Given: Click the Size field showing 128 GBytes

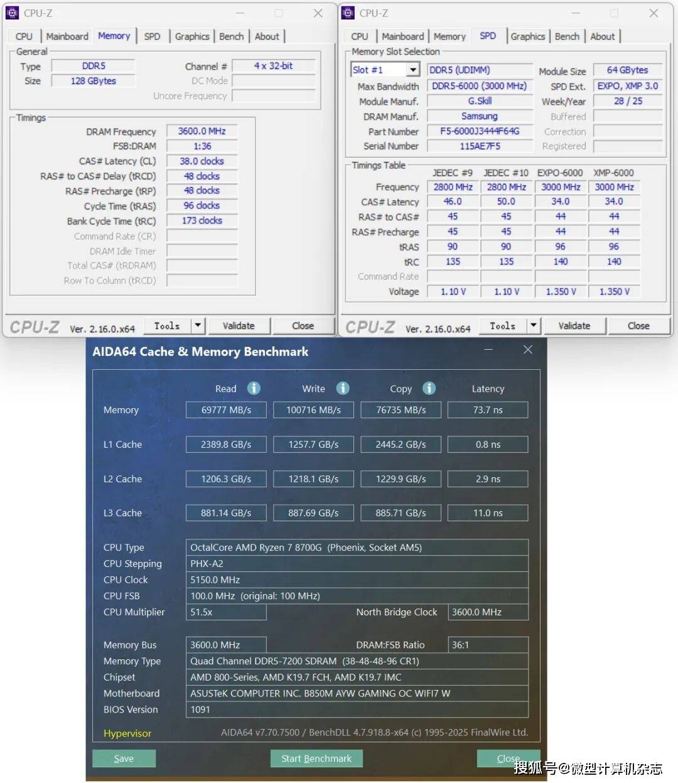Looking at the screenshot, I should tap(94, 80).
